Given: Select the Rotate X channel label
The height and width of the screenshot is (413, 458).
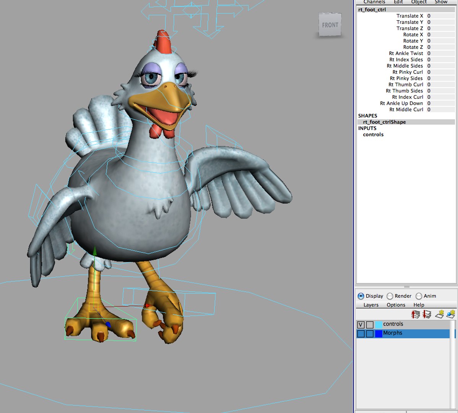Looking at the screenshot, I should coord(413,34).
